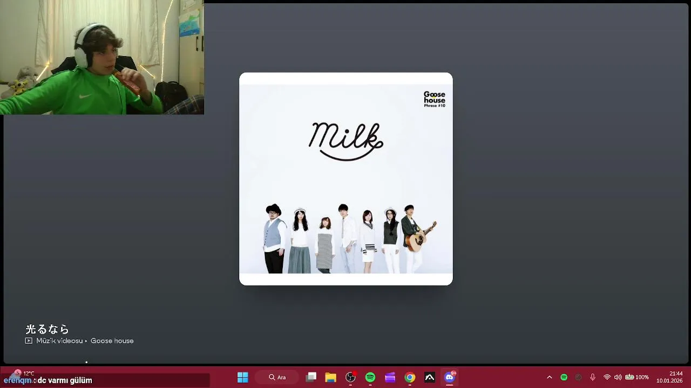Screen dimensions: 691x388
Task: Click the date 10.01.2026
Action: tap(669, 380)
